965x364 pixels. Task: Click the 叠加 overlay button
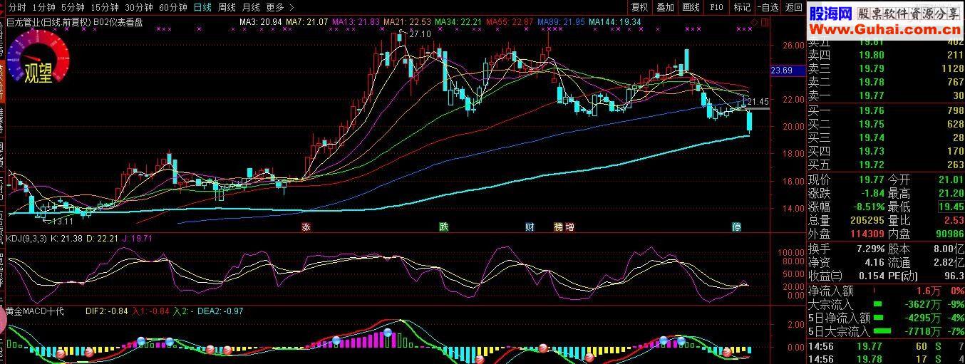[665, 7]
